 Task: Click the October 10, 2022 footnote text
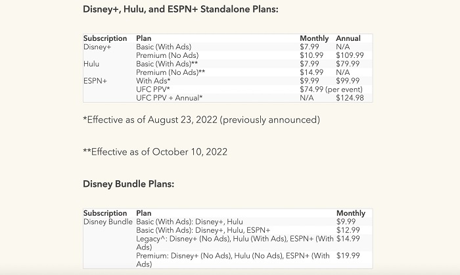coord(155,152)
